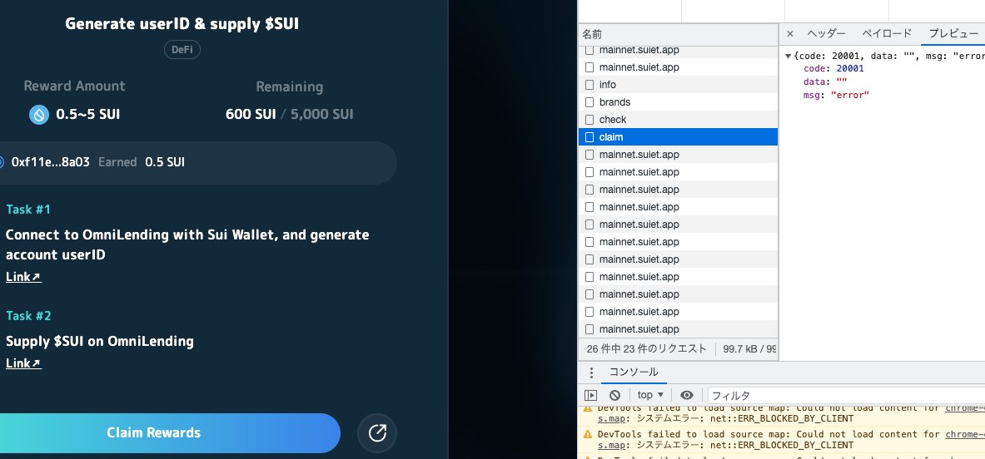Viewport: 985px width, 459px height.
Task: Select the check request row
Action: pyautogui.click(x=678, y=120)
